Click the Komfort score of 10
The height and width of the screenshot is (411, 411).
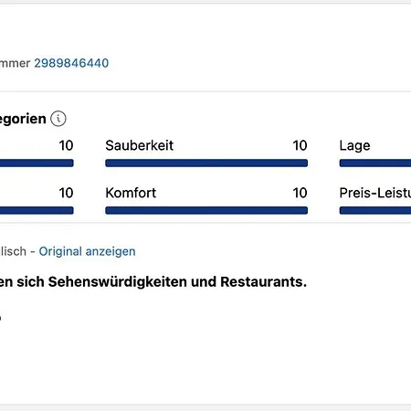click(300, 193)
